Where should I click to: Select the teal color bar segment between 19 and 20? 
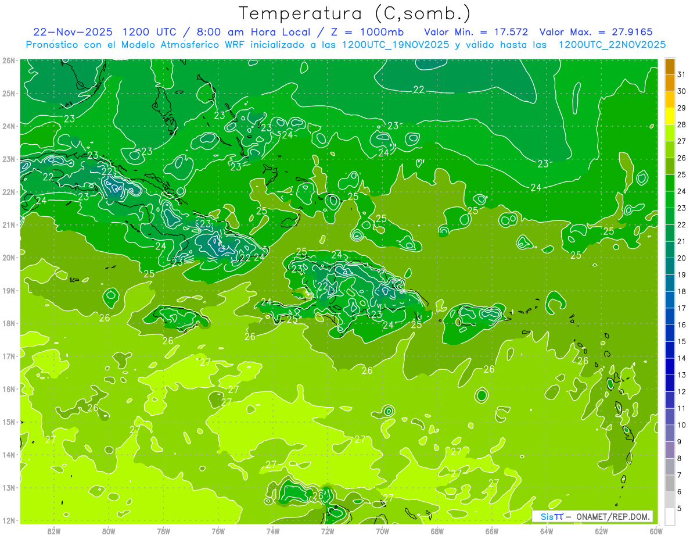click(x=670, y=266)
